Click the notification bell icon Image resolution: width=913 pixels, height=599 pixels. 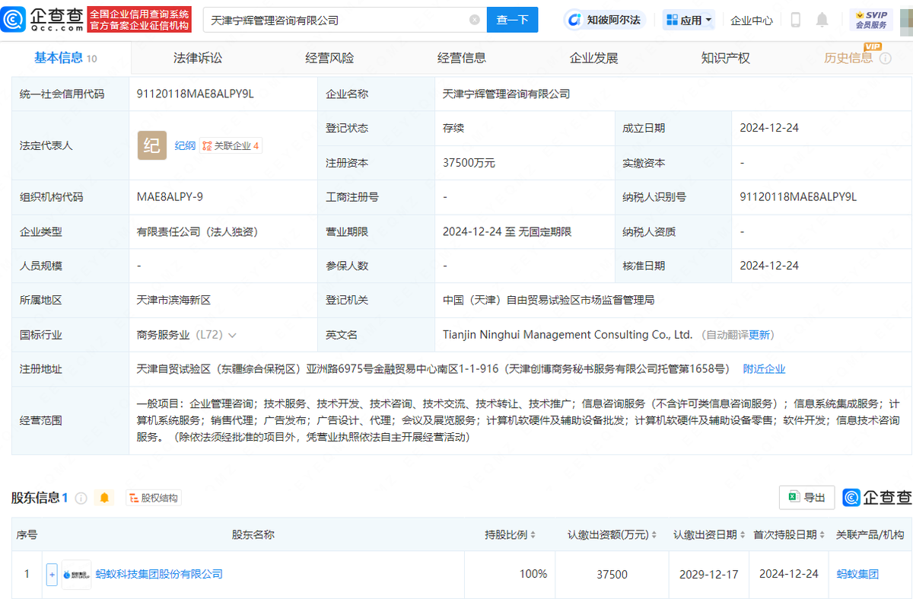point(822,20)
